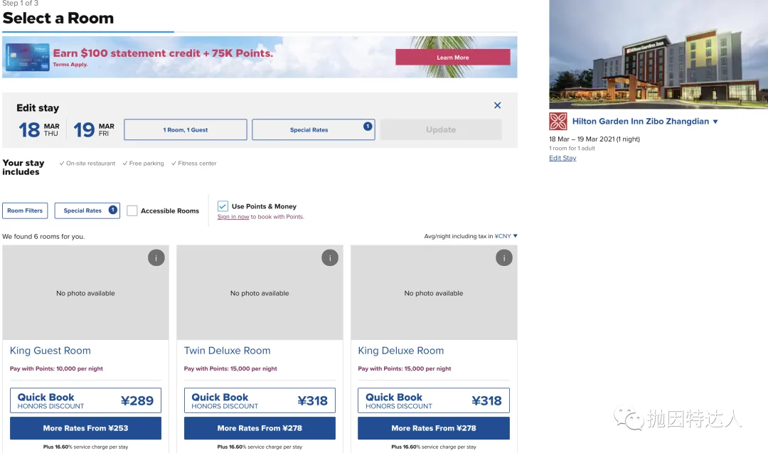Click Sign in now link
The image size is (768, 453).
click(x=233, y=217)
